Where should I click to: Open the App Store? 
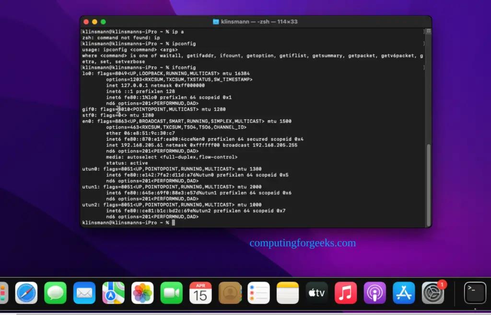404,293
